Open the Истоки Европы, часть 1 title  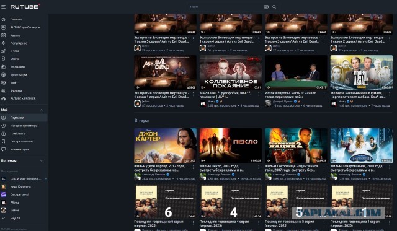point(291,95)
